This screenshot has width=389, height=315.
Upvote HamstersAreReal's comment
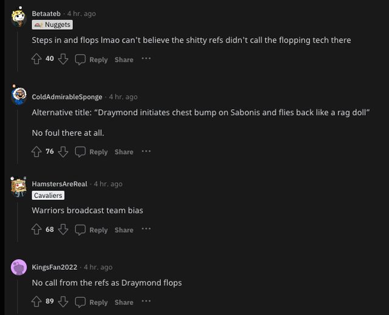point(37,229)
